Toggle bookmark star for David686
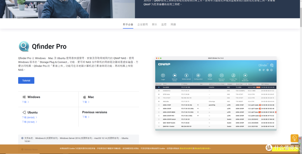Image resolution: width=302 pixels, height=154 pixels. pyautogui.click(x=159, y=87)
